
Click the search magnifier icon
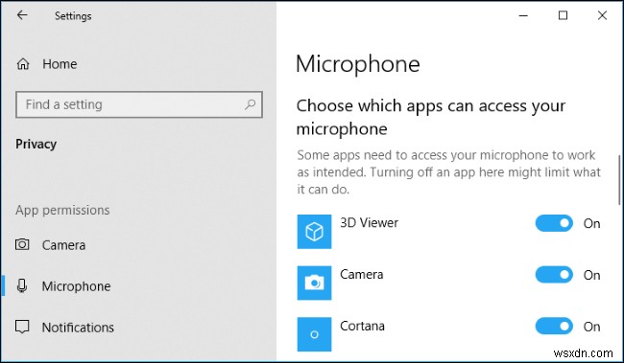click(x=250, y=104)
